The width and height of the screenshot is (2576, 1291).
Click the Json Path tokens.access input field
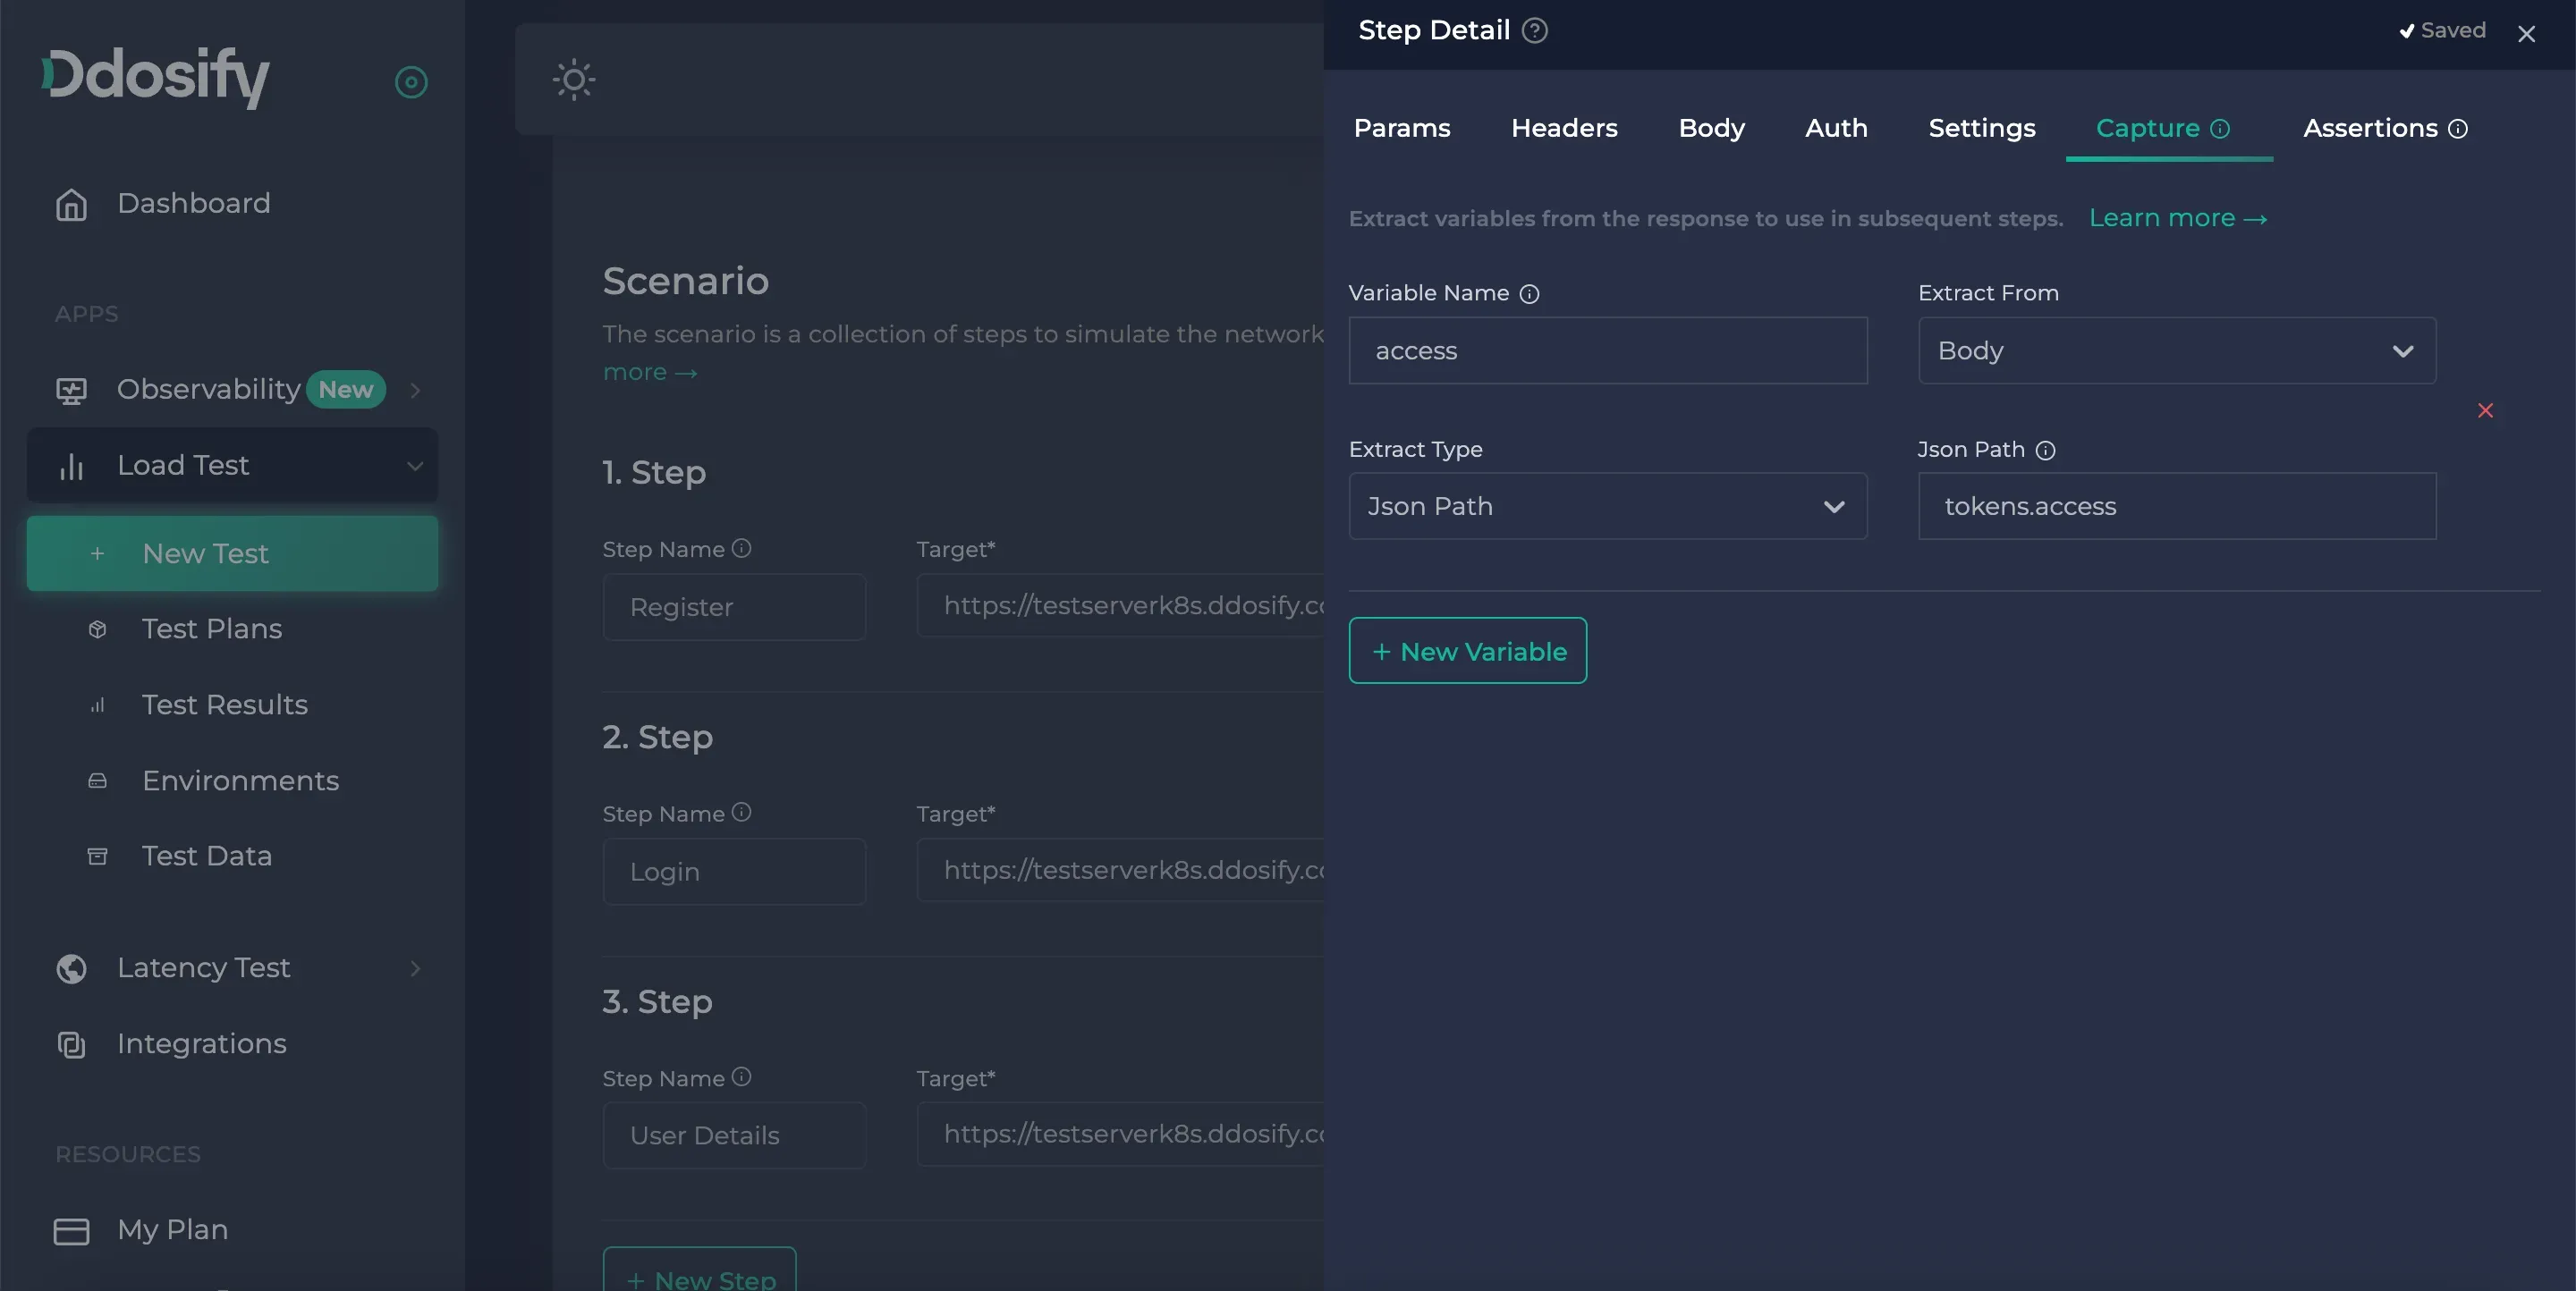coord(2176,507)
